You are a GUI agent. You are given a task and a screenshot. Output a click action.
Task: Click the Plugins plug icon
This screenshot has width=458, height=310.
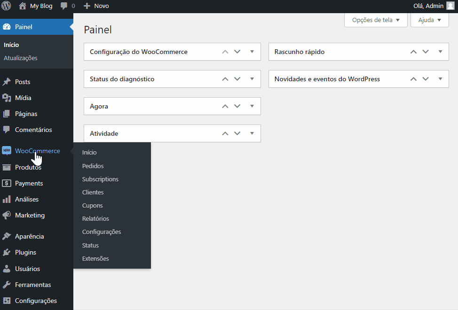tap(7, 252)
